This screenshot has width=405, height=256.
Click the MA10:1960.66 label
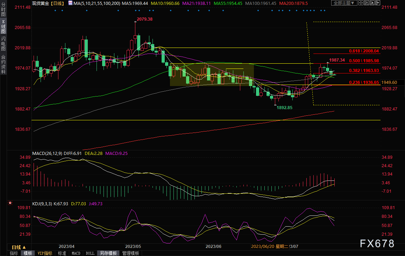[x=165, y=3]
